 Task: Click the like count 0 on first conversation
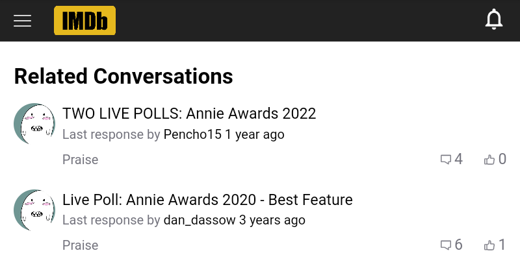502,160
